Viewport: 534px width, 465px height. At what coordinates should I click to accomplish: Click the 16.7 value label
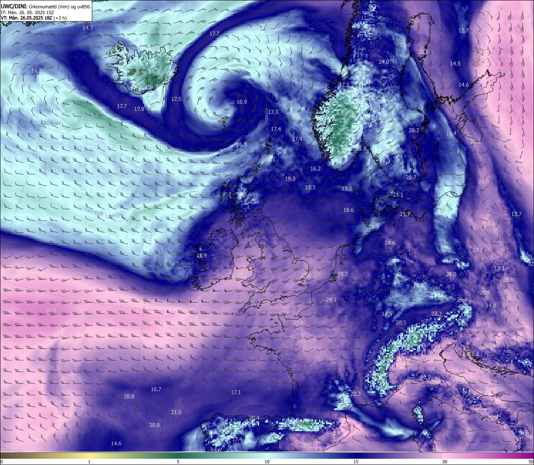click(x=156, y=389)
